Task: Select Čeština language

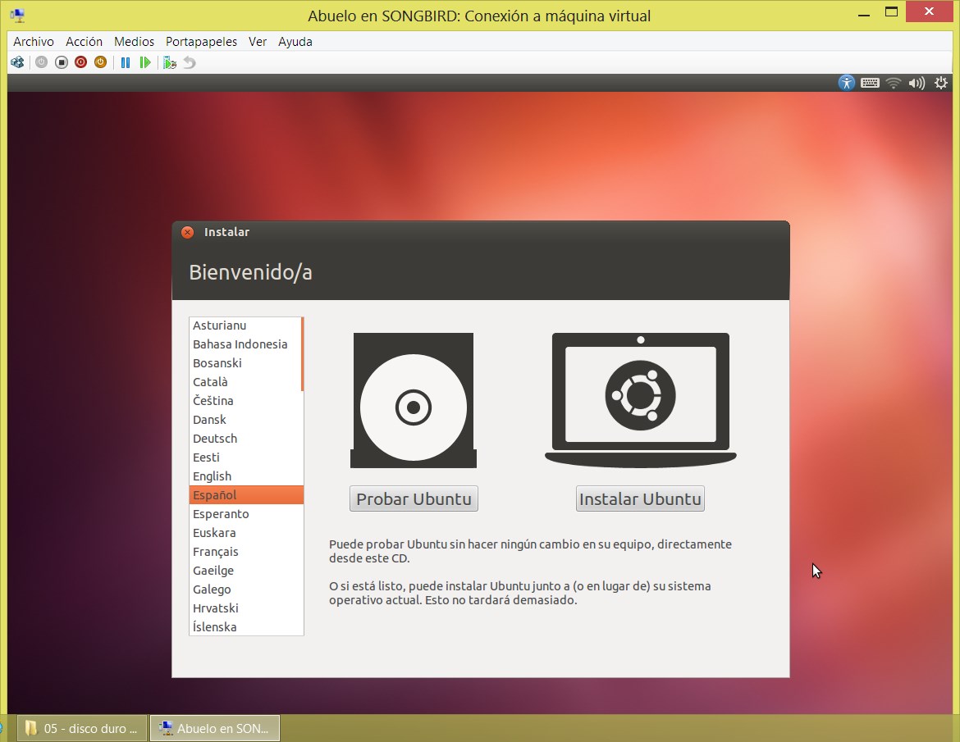Action: (245, 401)
